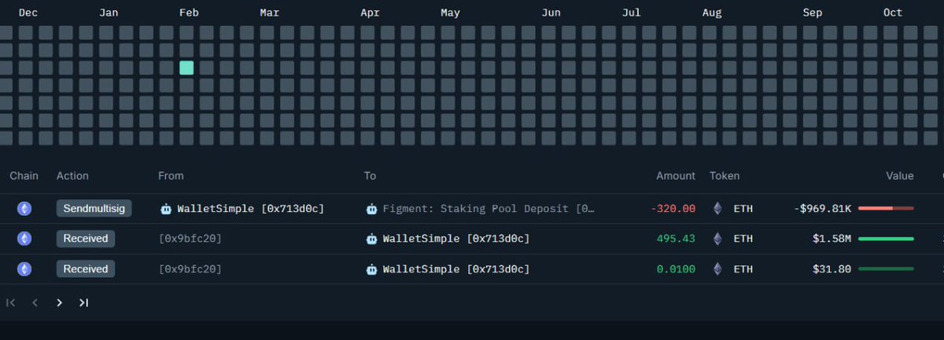Click robot icon beside sender WalletSimple in Sendmultisig row

pyautogui.click(x=166, y=208)
